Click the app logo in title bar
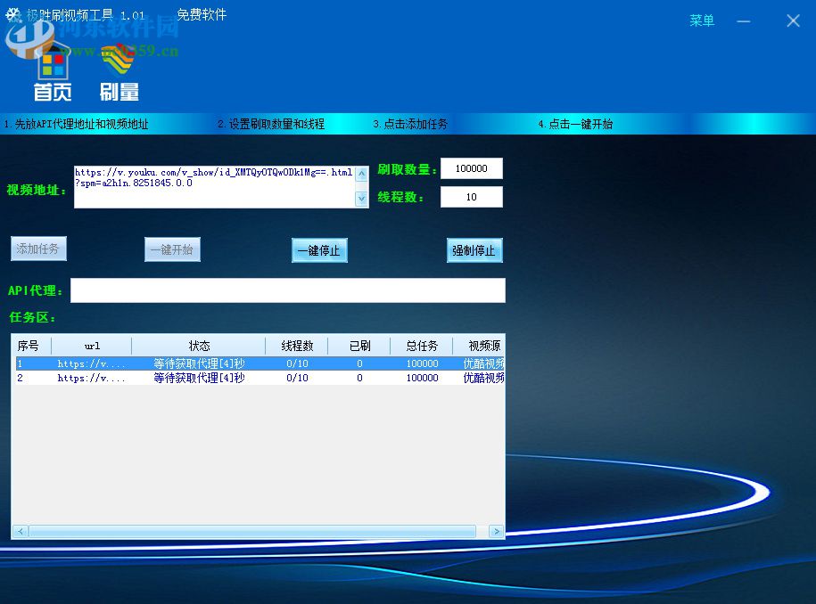 point(12,13)
